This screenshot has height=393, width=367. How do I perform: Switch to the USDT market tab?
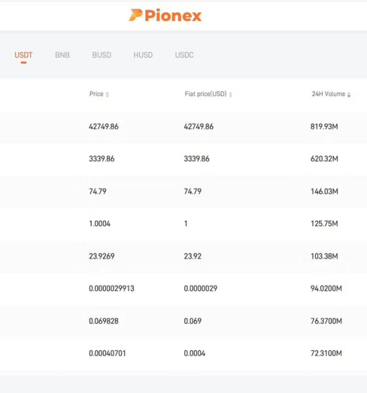(x=24, y=55)
